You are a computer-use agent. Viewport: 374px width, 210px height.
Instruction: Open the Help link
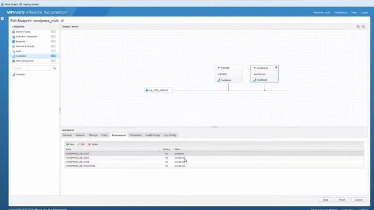point(354,12)
